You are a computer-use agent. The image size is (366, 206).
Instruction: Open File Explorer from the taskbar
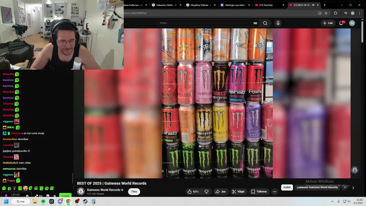tap(35, 202)
